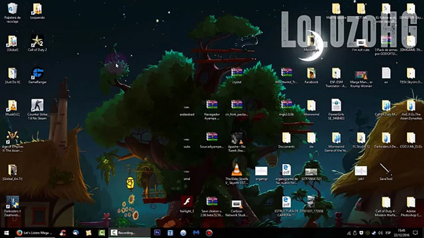The height and width of the screenshot is (238, 424).
Task: Show the taskbar clock and calendar
Action: [x=401, y=233]
